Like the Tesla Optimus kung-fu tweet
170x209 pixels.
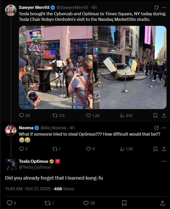[86, 203]
